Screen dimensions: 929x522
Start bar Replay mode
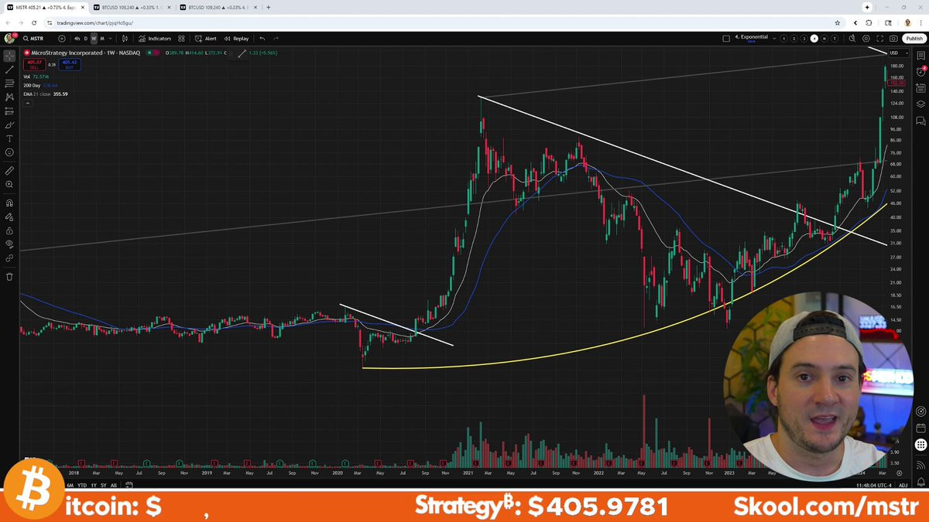pos(237,38)
